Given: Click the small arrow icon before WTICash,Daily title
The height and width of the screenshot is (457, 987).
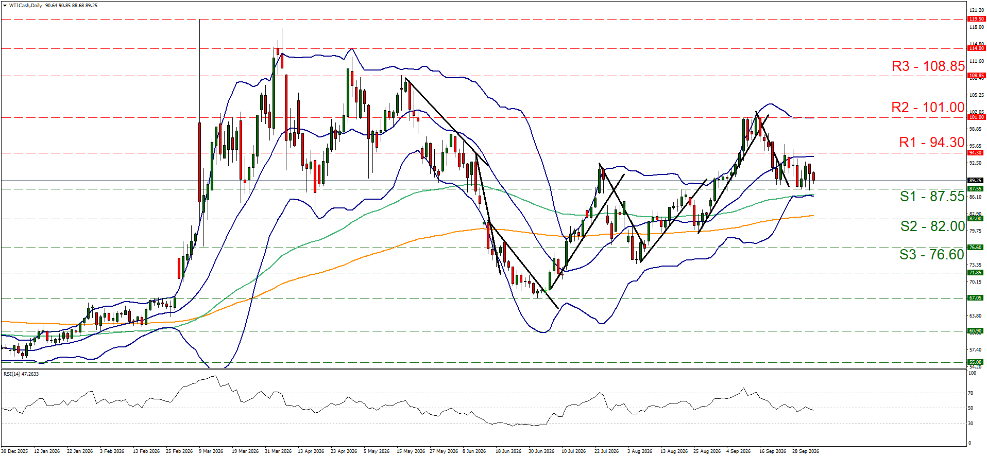Looking at the screenshot, I should (5, 6).
